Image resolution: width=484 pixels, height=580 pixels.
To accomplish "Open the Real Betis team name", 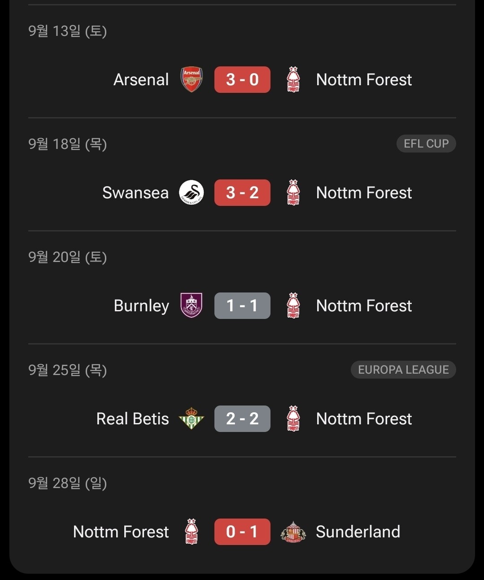I will [132, 419].
